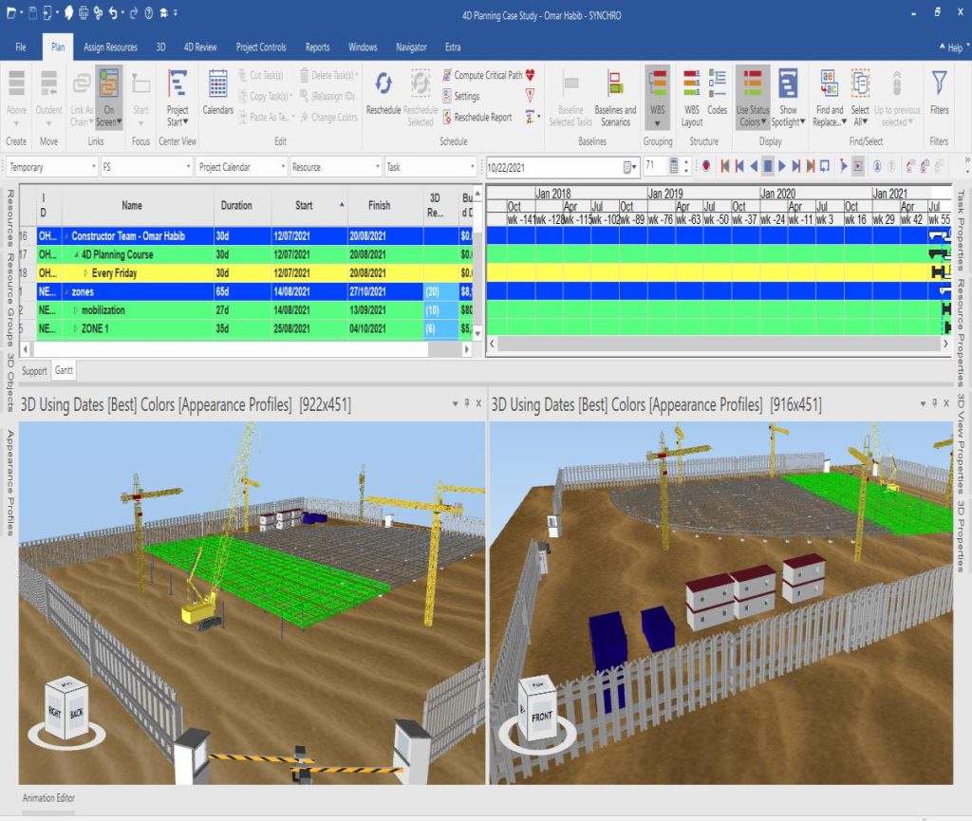This screenshot has width=972, height=821.
Task: Click Compute Critical Path
Action: point(483,75)
